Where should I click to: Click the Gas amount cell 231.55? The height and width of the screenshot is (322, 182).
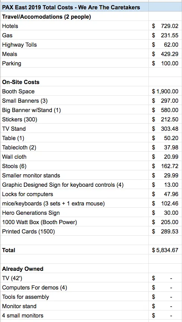pos(165,35)
